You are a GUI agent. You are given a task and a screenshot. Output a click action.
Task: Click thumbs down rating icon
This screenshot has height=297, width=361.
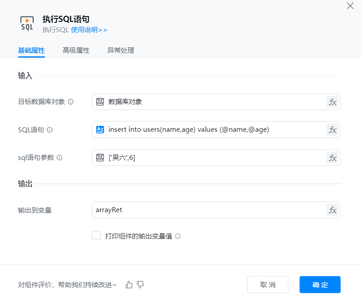pyautogui.click(x=140, y=284)
